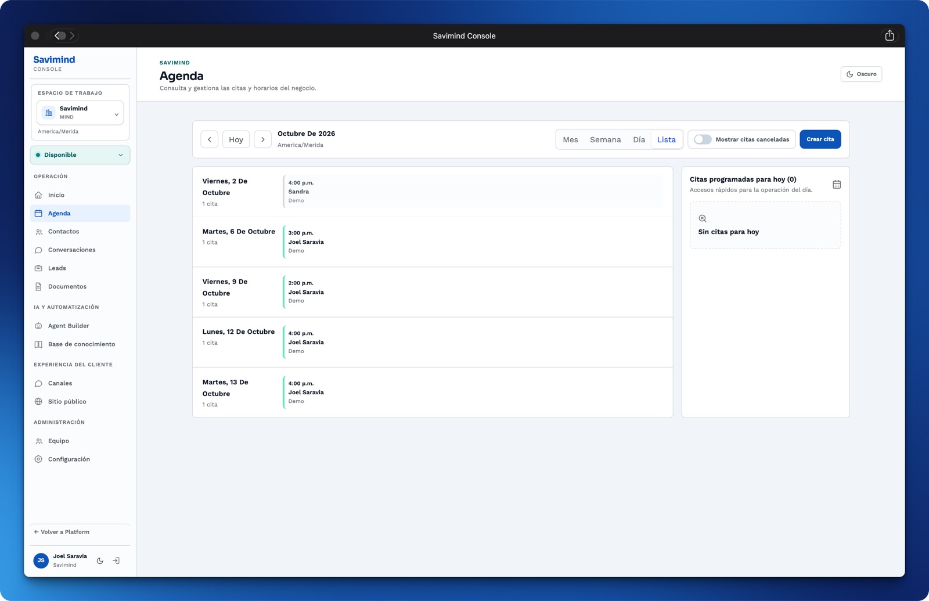Switch to Oscuro theme

[x=861, y=74]
